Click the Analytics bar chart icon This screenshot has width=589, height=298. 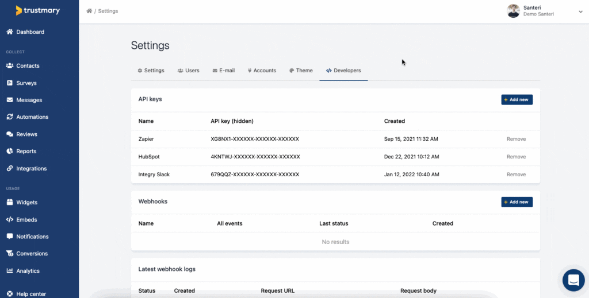pos(10,270)
